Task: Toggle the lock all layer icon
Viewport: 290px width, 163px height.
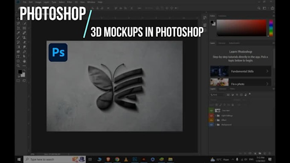Action: (x=233, y=105)
